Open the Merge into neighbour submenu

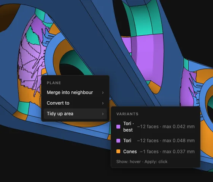coord(75,93)
